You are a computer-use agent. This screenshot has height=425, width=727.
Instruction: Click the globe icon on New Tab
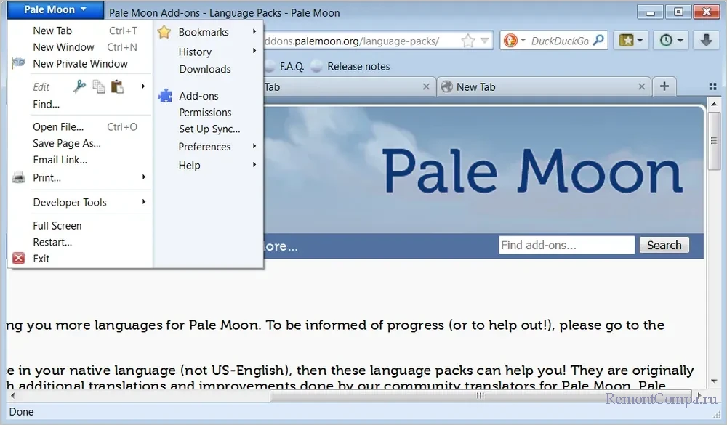446,86
